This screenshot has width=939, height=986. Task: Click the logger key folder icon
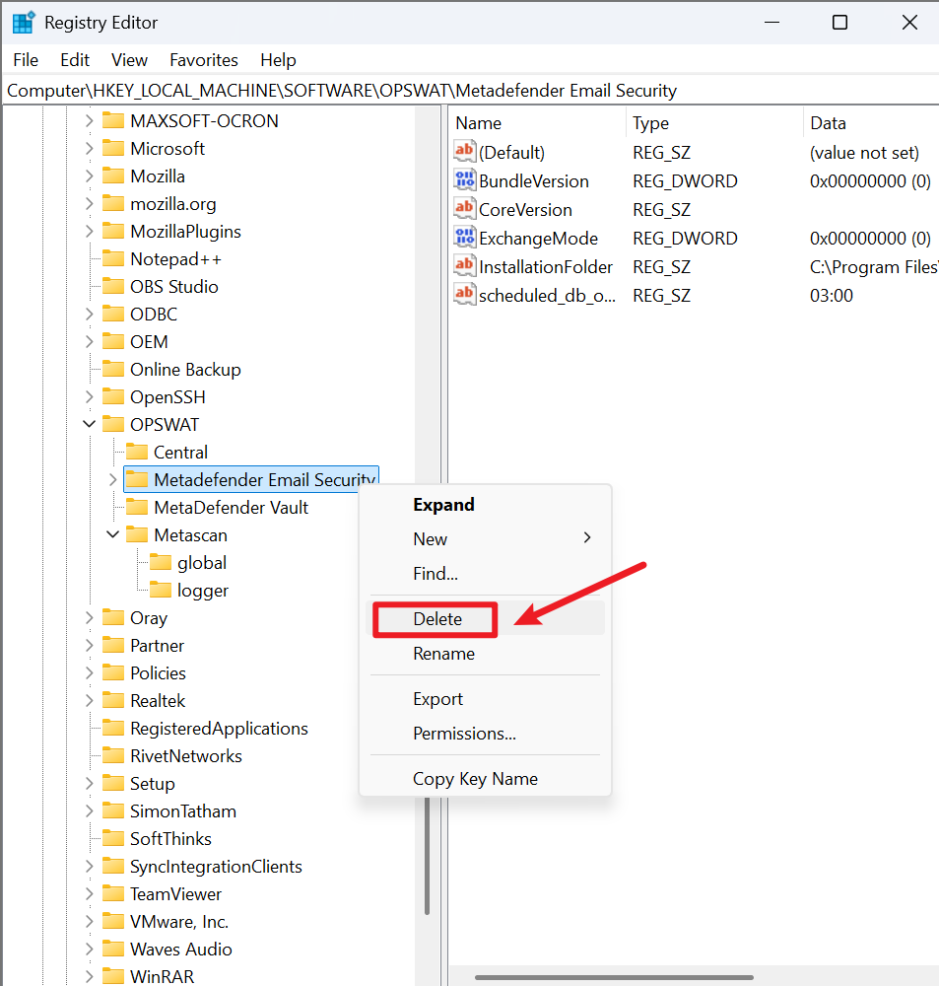pyautogui.click(x=161, y=591)
